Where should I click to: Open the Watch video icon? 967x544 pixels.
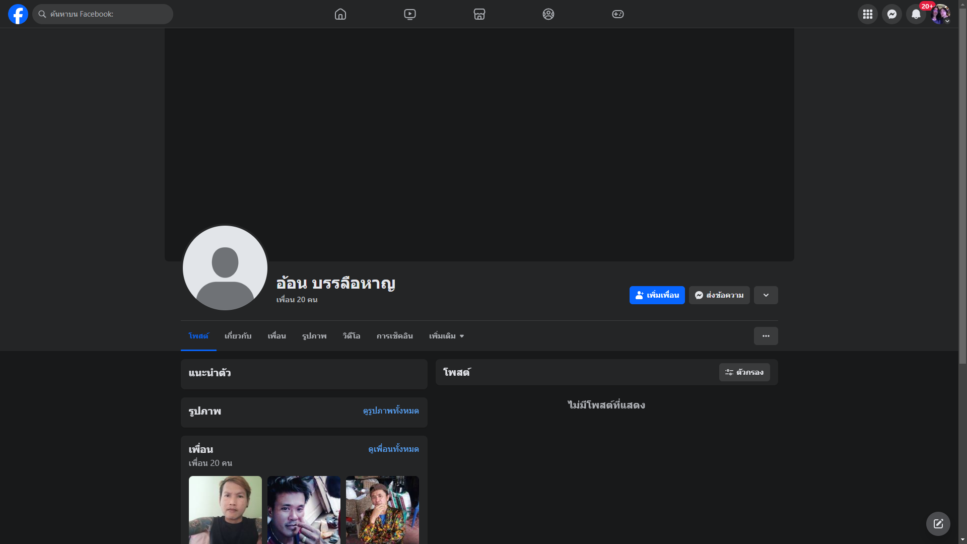click(x=410, y=14)
